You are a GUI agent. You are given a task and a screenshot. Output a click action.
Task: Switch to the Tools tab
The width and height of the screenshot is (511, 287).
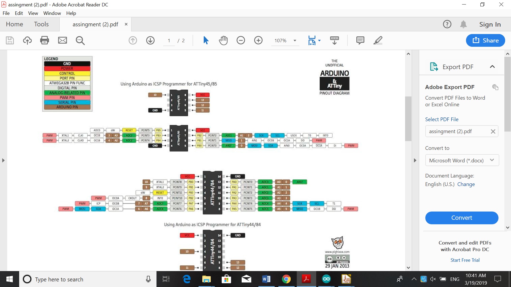[41, 24]
